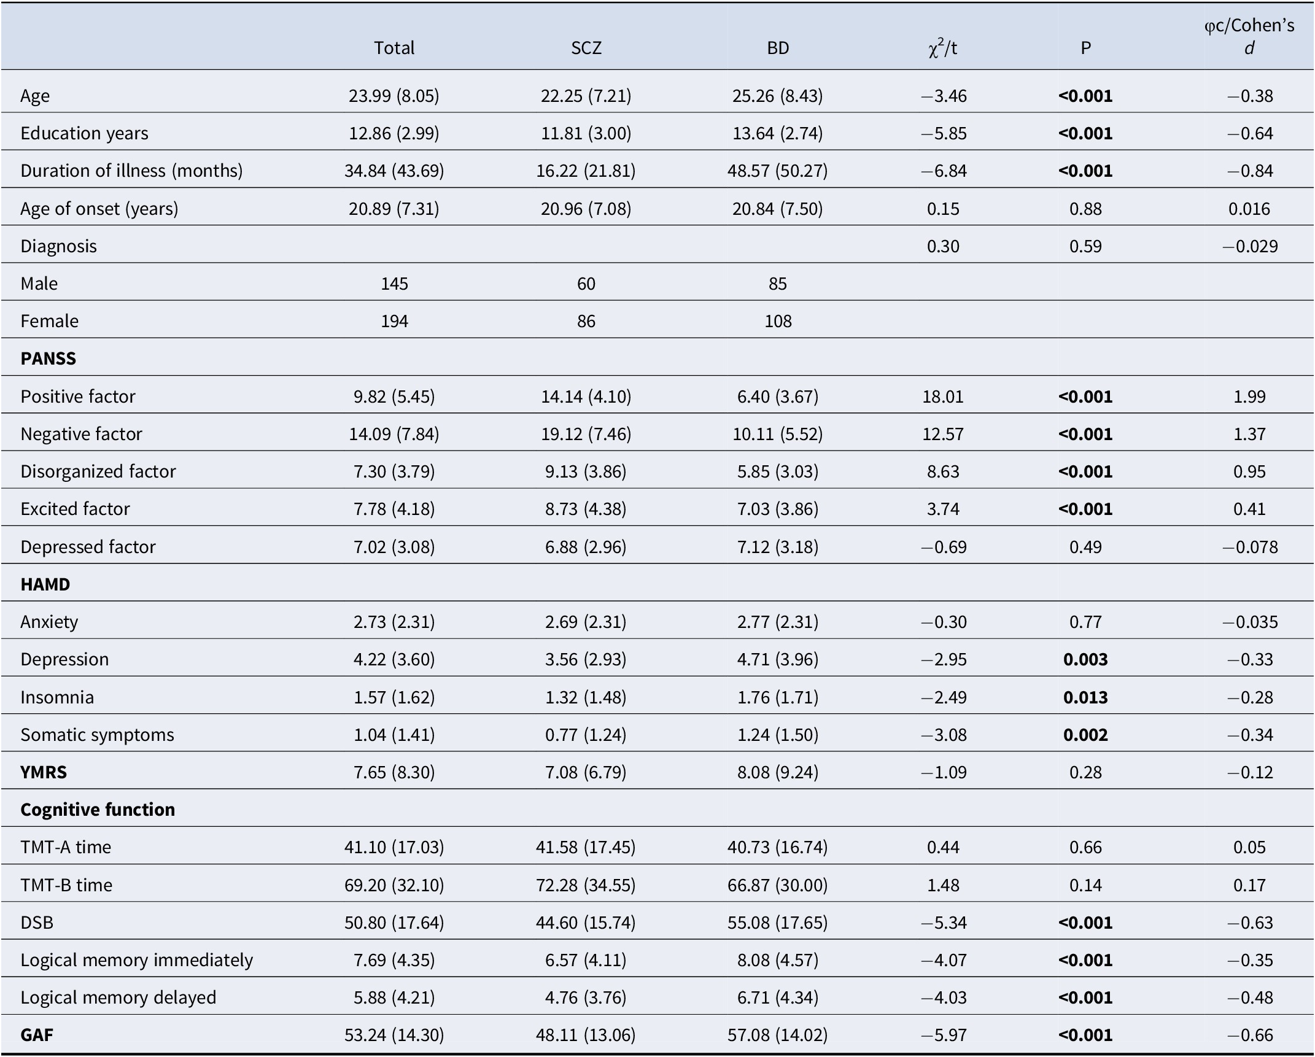Viewport: 1315px width, 1057px height.
Task: Select the Age row label
Action: click(x=35, y=96)
